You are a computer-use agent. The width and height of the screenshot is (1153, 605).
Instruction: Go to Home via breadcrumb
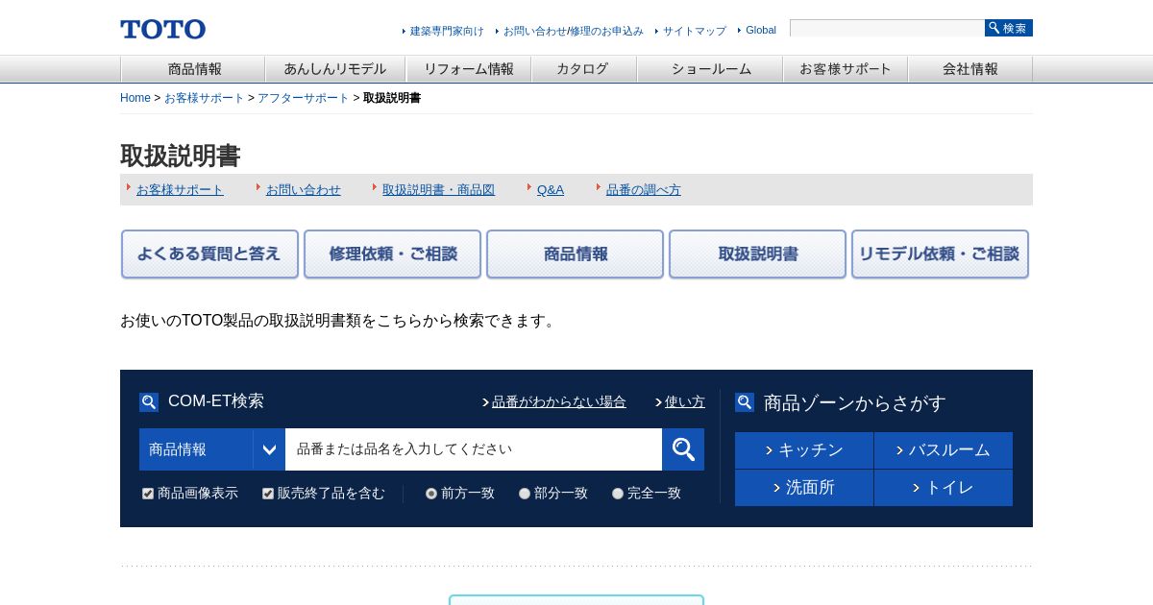click(135, 98)
